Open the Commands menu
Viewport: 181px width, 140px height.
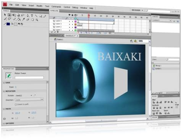(x=56, y=6)
